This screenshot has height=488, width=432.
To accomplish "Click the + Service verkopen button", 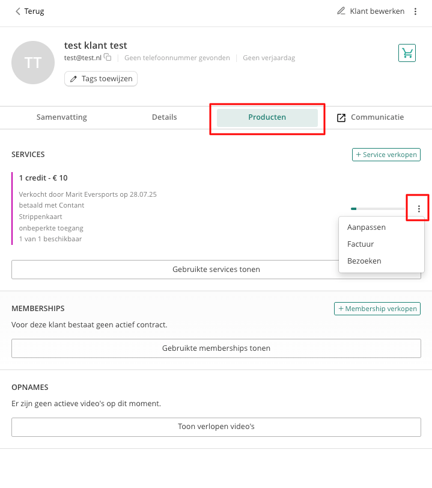I will pyautogui.click(x=386, y=155).
